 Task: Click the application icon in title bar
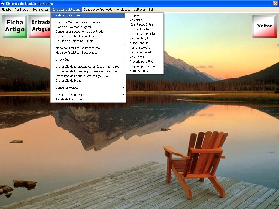click(x=3, y=4)
